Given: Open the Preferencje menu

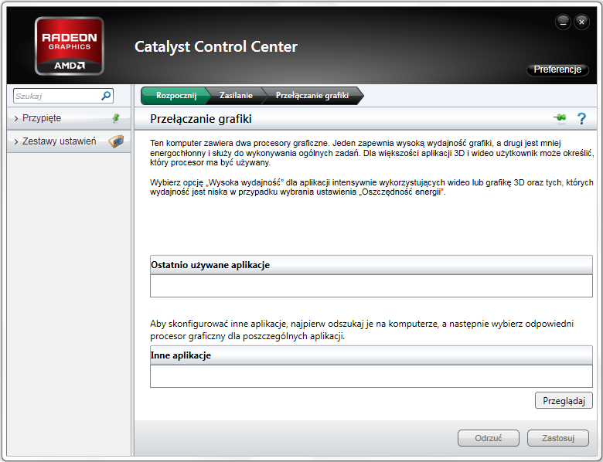Looking at the screenshot, I should point(557,70).
